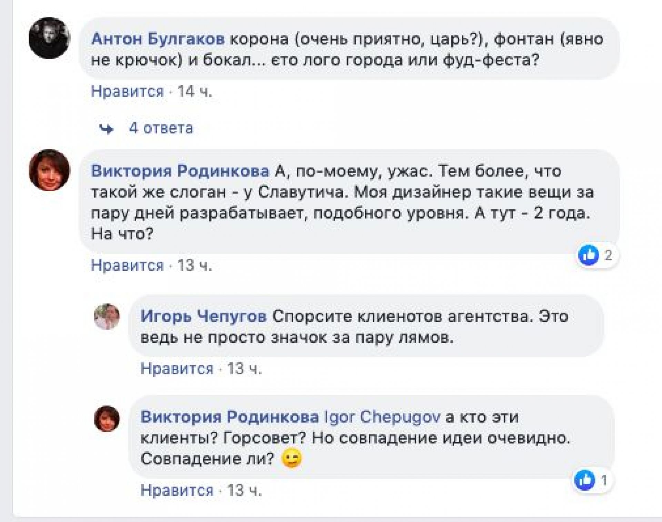Open the Игорь Чепугов author name link
Image resolution: width=662 pixels, height=522 pixels.
pos(203,316)
